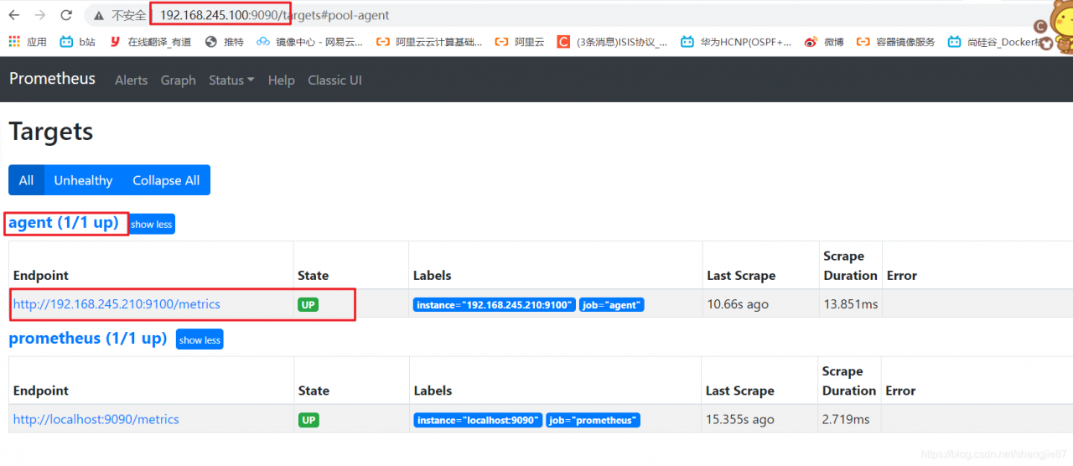1073x466 pixels.
Task: Click the agent (1/1 up) pool heading
Action: [x=64, y=223]
